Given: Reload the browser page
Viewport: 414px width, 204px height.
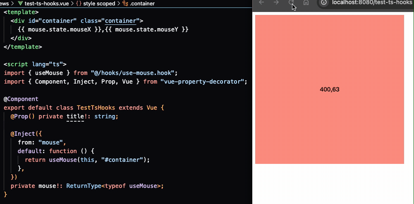Looking at the screenshot, I should [291, 2].
